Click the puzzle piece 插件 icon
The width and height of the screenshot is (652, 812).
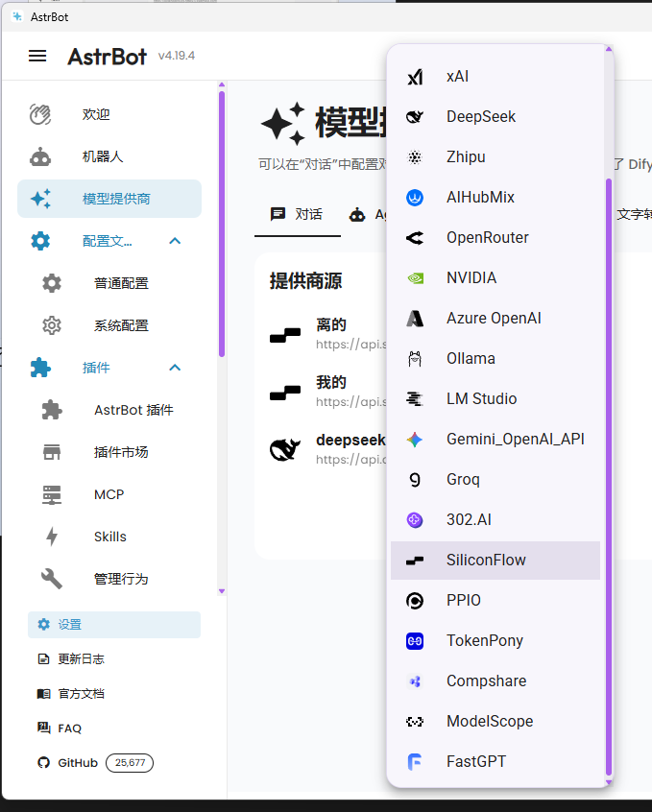click(x=40, y=368)
